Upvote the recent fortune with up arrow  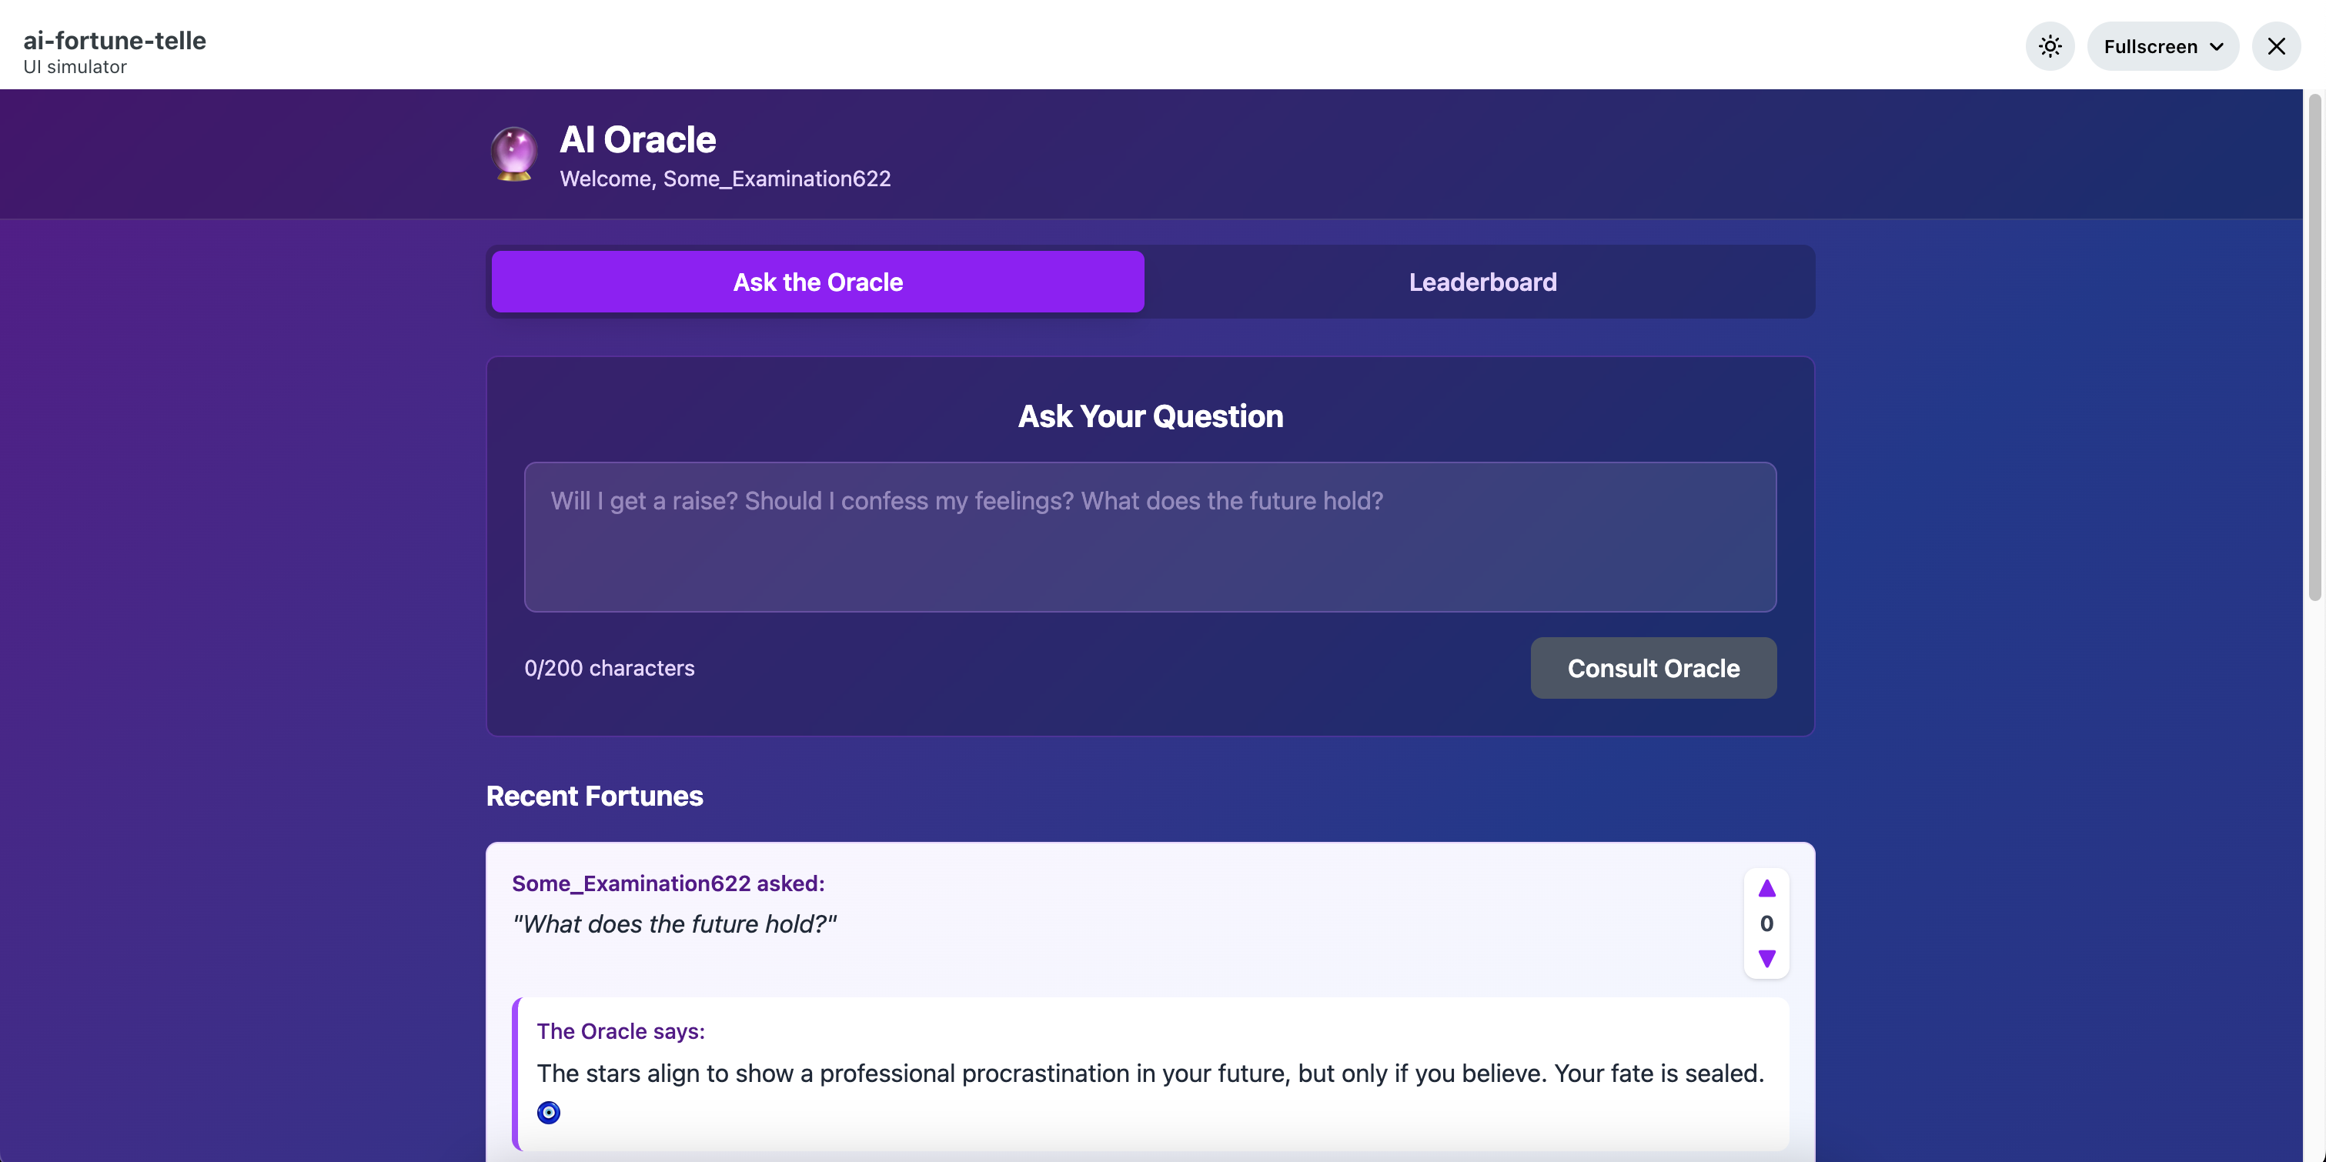click(x=1766, y=888)
